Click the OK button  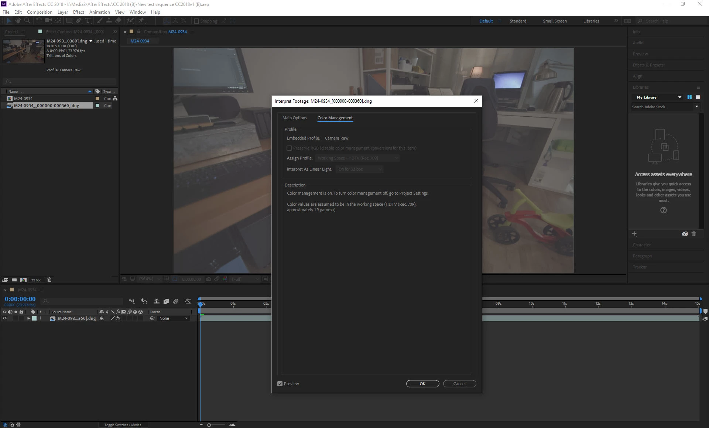pyautogui.click(x=422, y=384)
